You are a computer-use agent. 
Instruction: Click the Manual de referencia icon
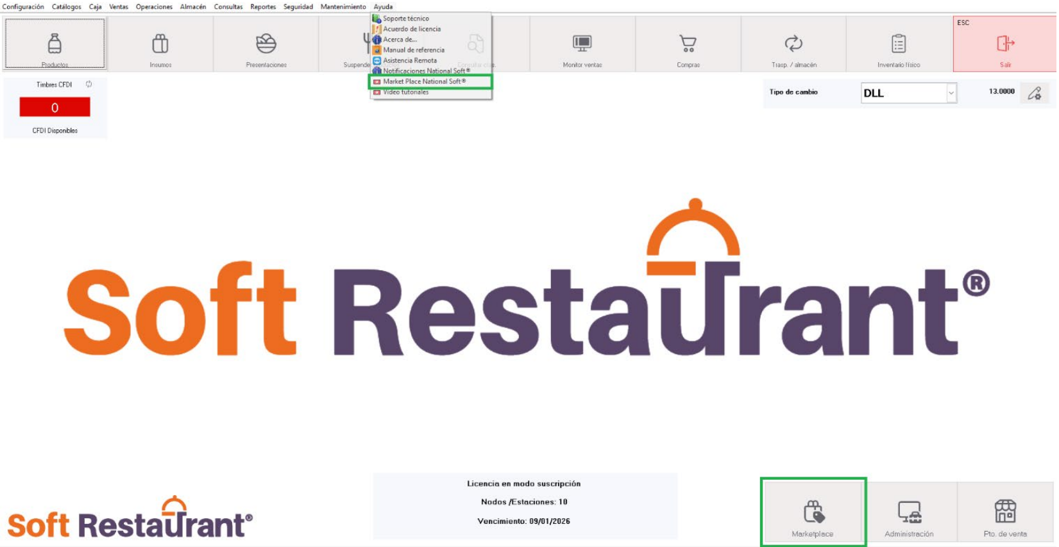(x=377, y=50)
